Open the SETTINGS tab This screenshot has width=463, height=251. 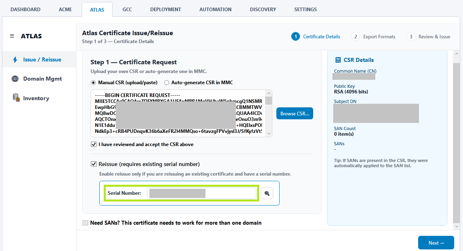pyautogui.click(x=306, y=10)
